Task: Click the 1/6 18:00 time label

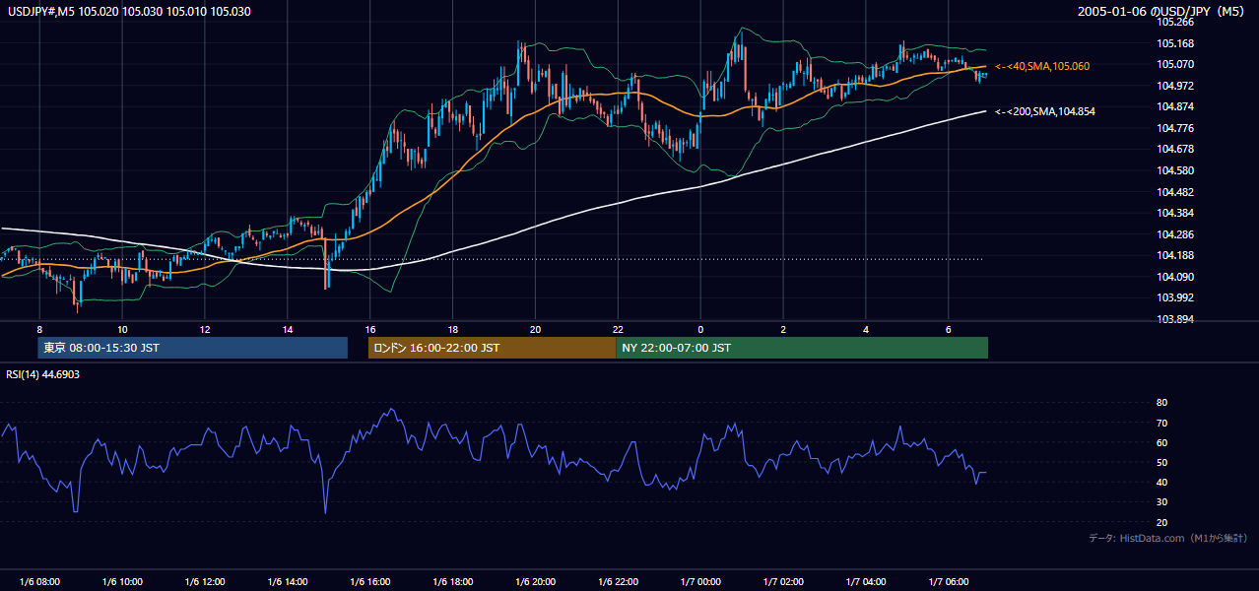Action: click(x=452, y=581)
